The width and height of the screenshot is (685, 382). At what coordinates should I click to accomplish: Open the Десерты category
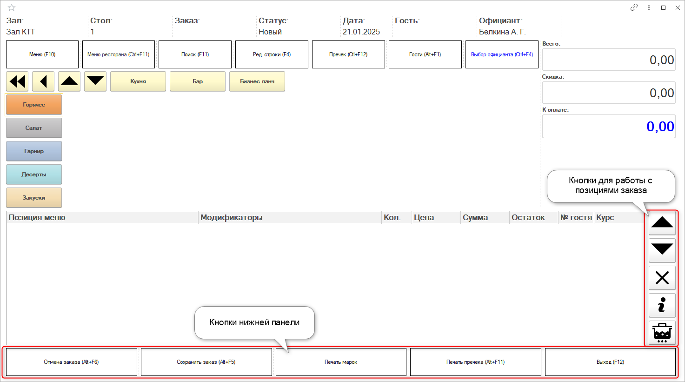point(34,174)
